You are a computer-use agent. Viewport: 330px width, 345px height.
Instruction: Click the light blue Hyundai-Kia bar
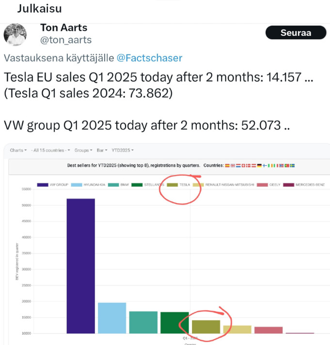[112, 318]
